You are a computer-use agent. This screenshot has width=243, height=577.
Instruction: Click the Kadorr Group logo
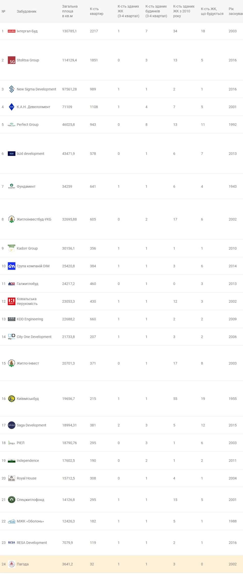click(12, 248)
